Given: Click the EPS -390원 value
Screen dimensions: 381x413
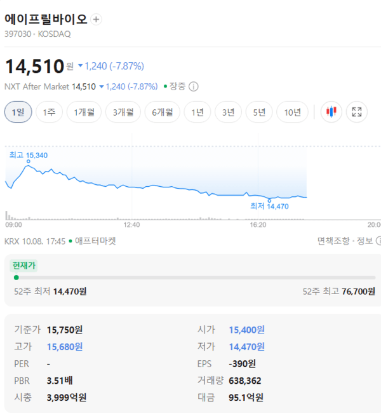Looking at the screenshot, I should pos(242,363).
